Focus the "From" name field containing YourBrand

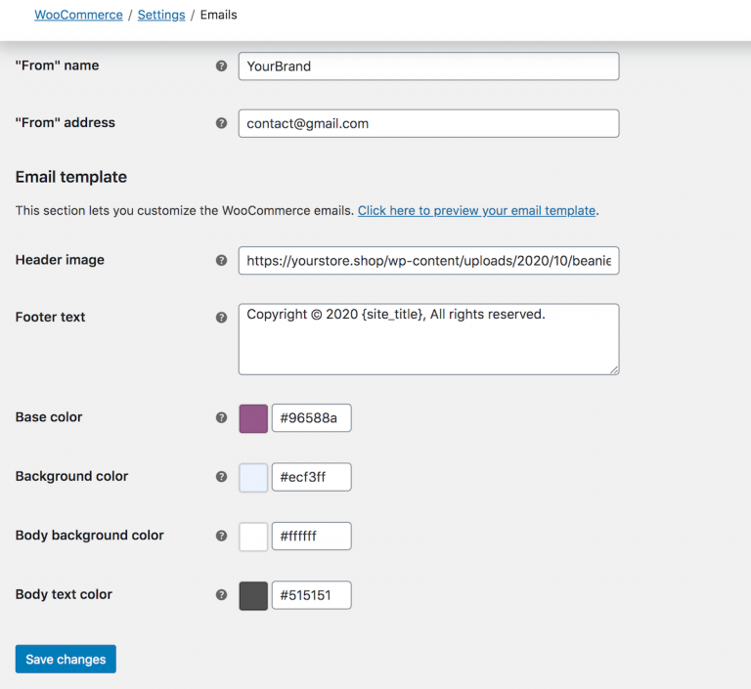coord(428,66)
